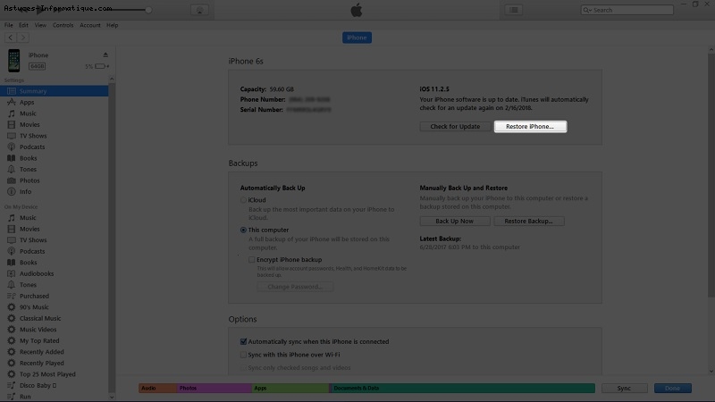Viewport: 715px width, 402px height.
Task: Click the AirPlay icon in top bar
Action: tap(199, 10)
